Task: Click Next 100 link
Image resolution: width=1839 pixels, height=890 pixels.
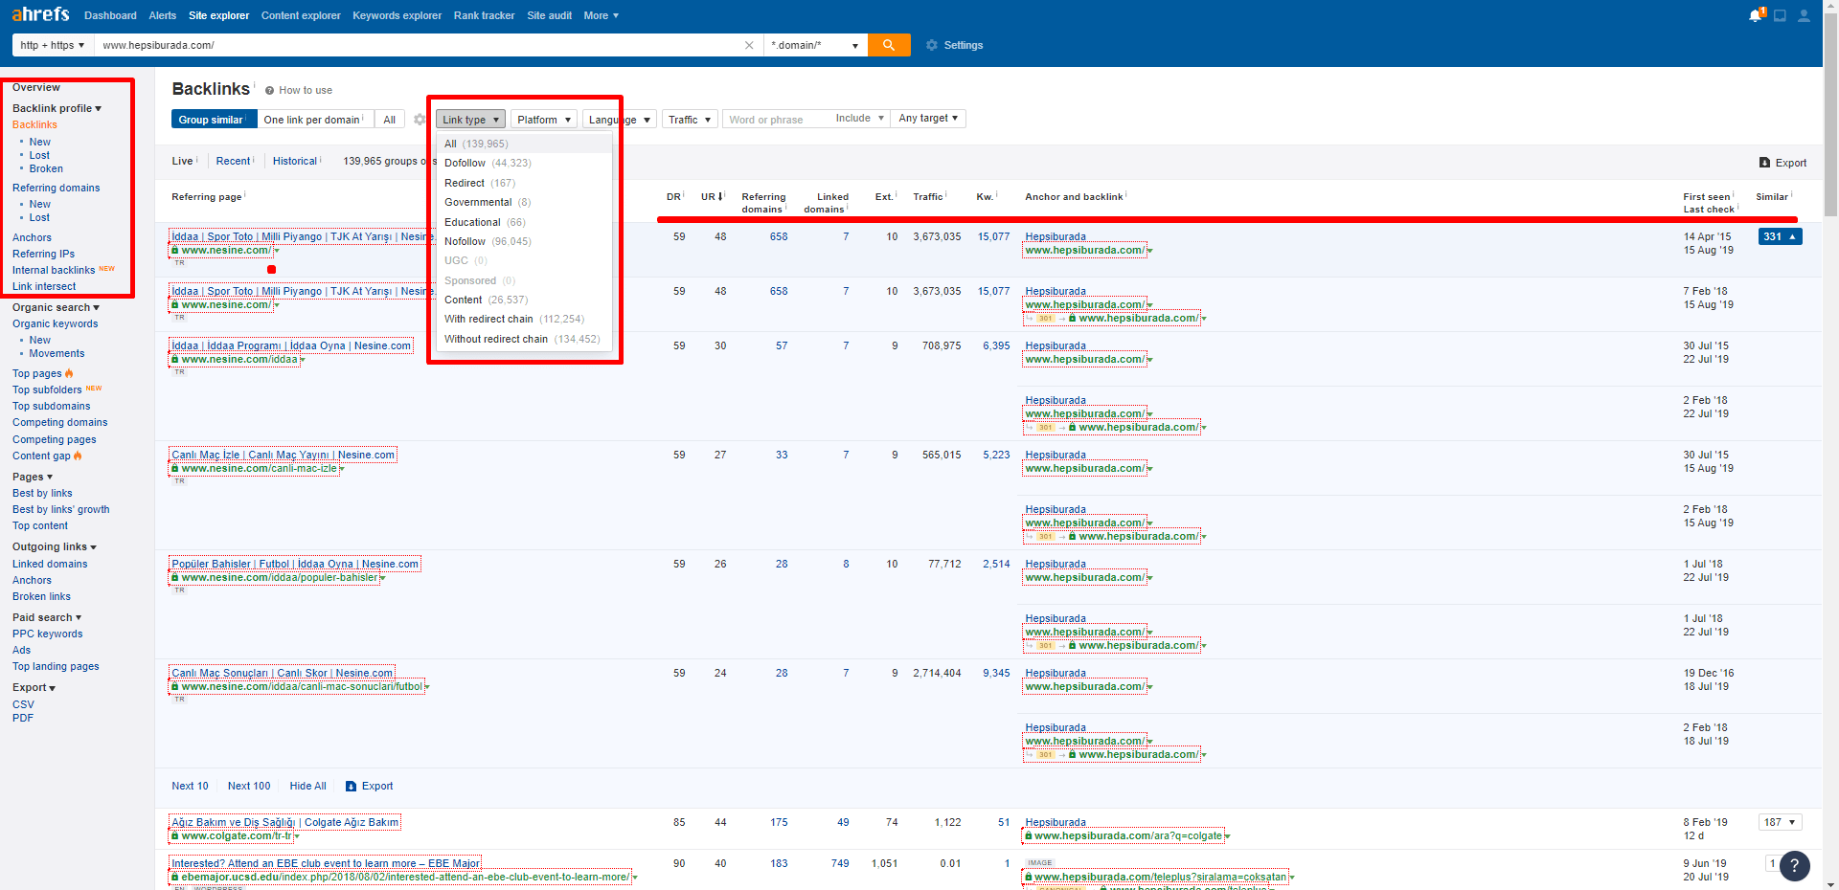Action: click(x=249, y=786)
